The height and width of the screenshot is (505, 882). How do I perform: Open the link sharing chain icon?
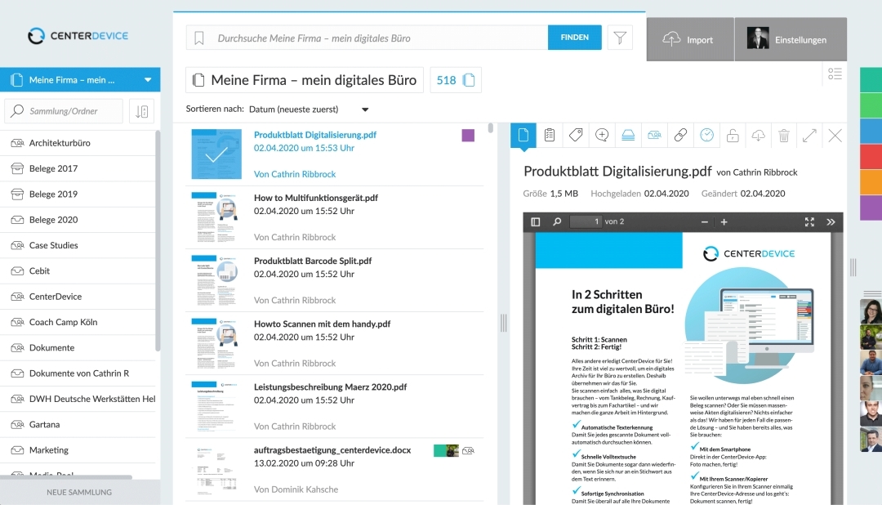click(680, 135)
